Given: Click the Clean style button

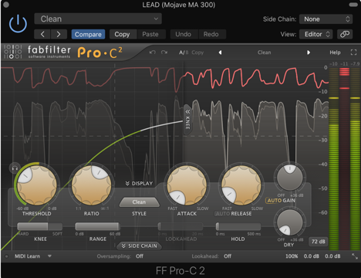Looking at the screenshot, I should (x=139, y=202).
